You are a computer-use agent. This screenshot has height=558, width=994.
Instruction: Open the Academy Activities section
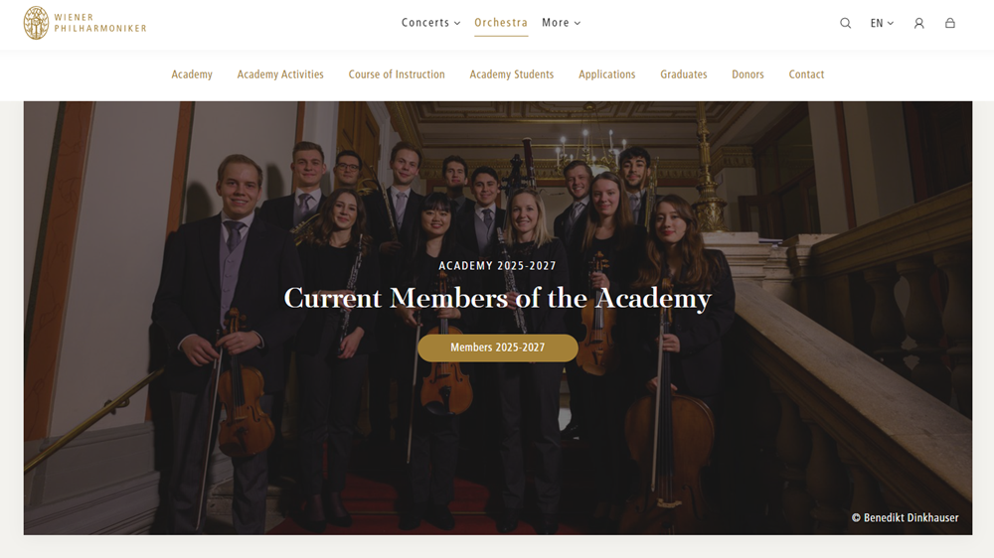point(280,74)
